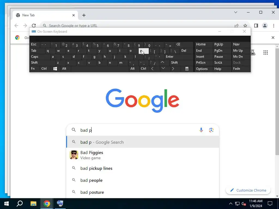279x209 pixels.
Task: Dismiss the Chrome infobar with X
Action: point(273,38)
